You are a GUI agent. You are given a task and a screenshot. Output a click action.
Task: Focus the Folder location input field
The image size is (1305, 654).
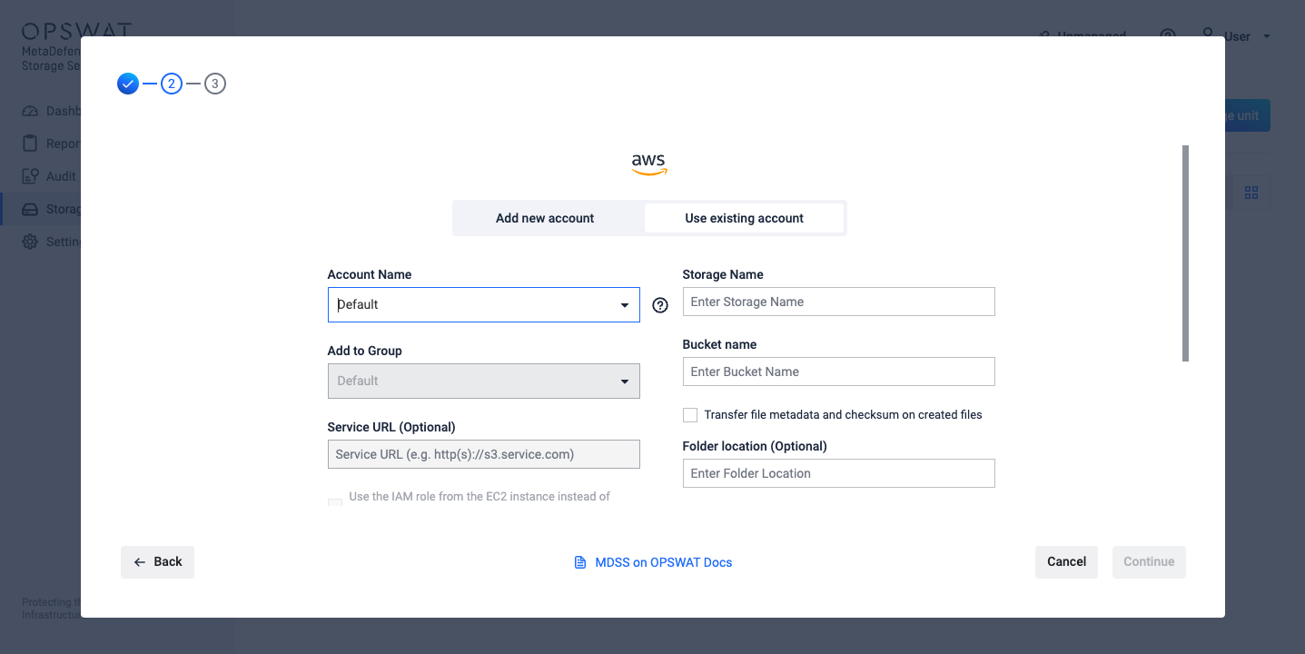tap(839, 473)
